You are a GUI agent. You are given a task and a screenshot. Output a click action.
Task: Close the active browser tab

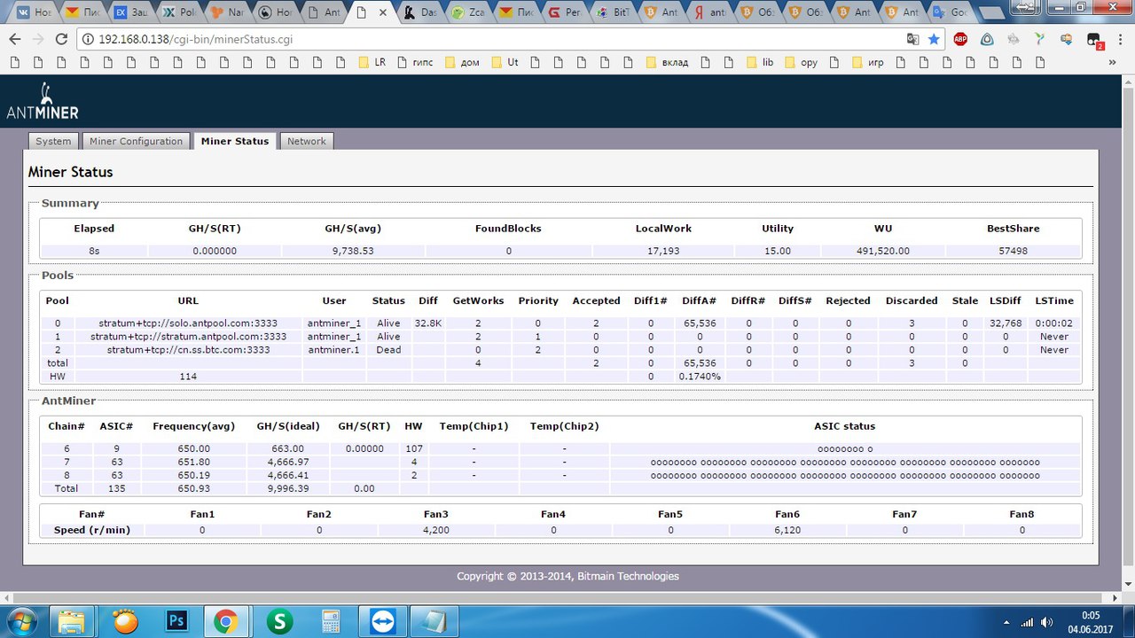383,12
